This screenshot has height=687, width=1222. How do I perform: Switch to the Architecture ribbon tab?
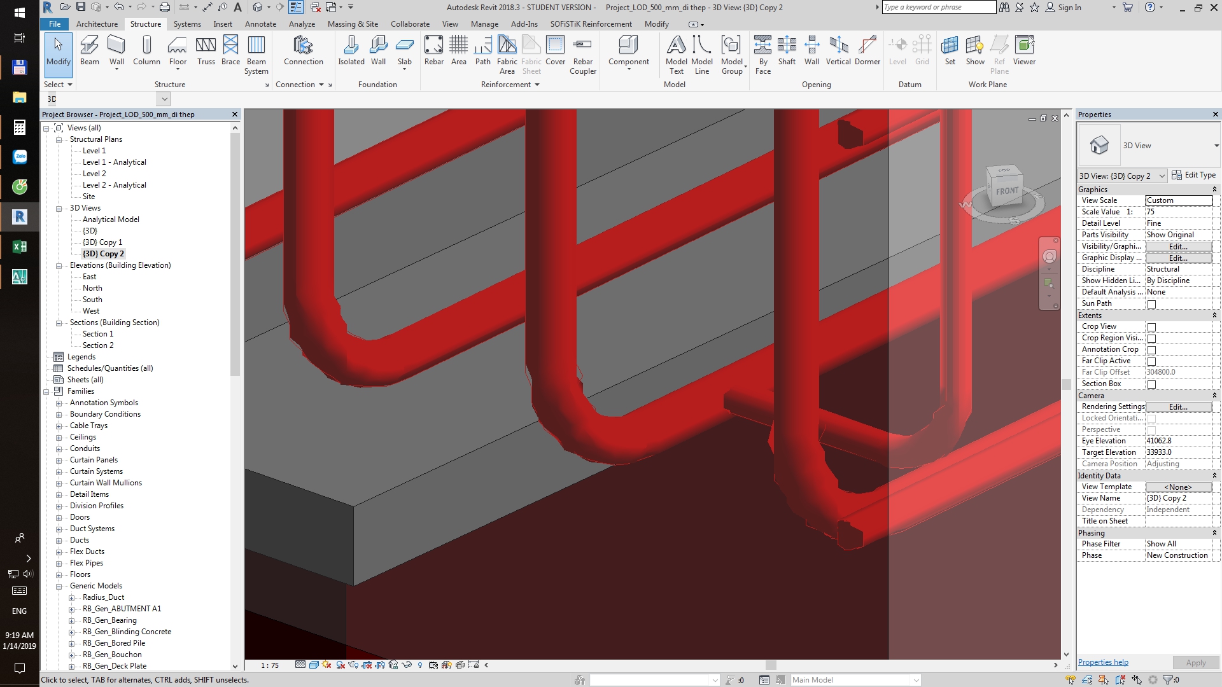pos(97,24)
